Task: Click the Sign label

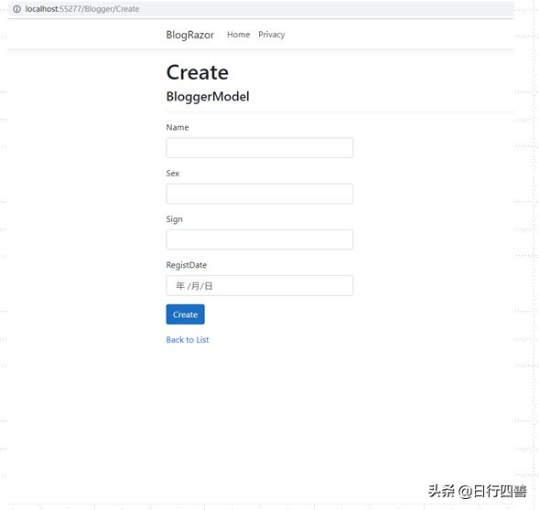Action: pyautogui.click(x=174, y=219)
